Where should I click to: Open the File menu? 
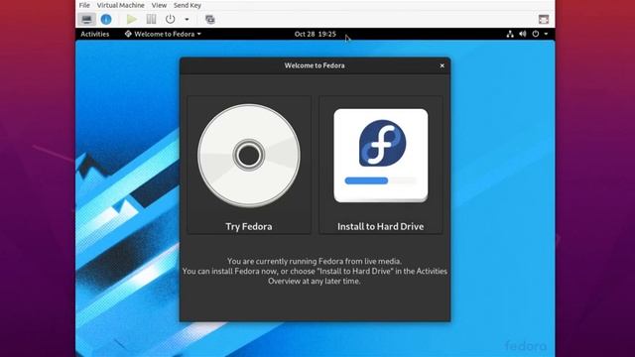click(84, 5)
